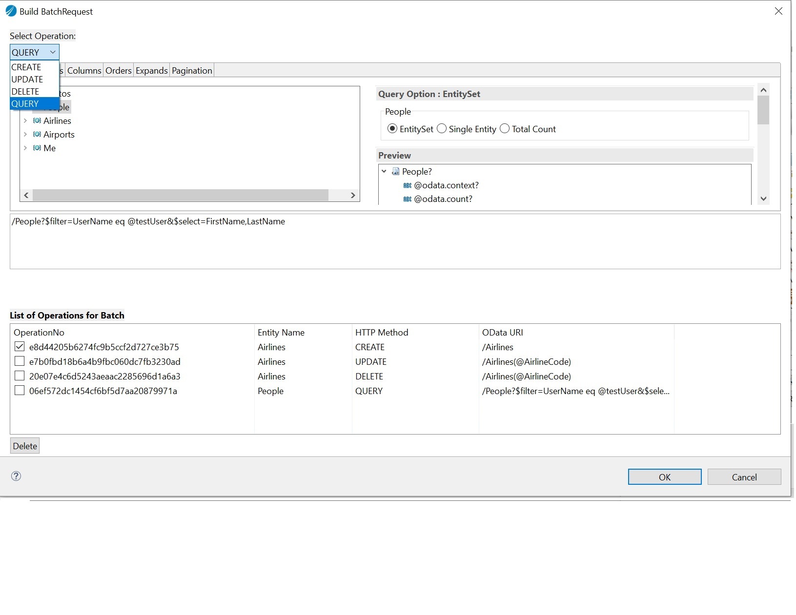Confirm with the OK button
Viewport: 796px width, 615px height.
click(664, 477)
